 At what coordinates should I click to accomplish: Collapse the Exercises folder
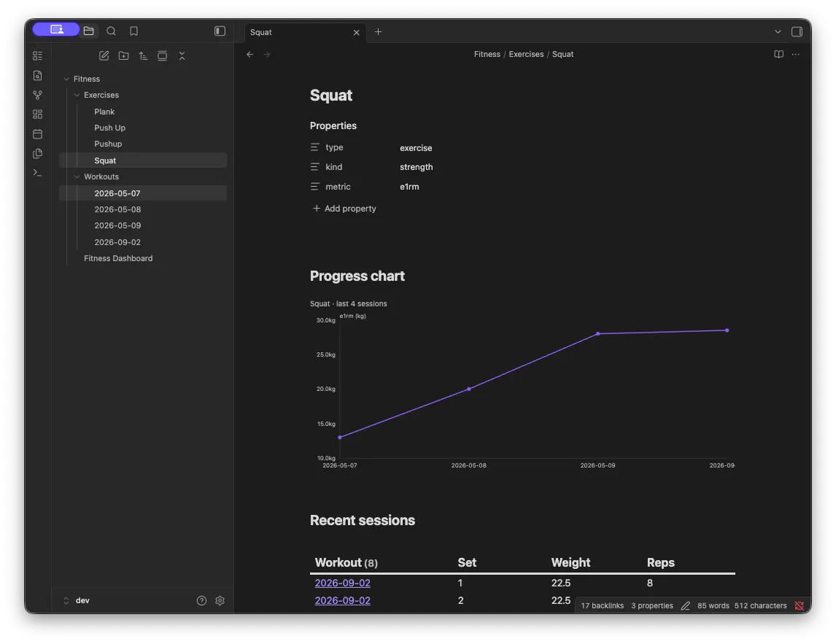click(x=77, y=95)
